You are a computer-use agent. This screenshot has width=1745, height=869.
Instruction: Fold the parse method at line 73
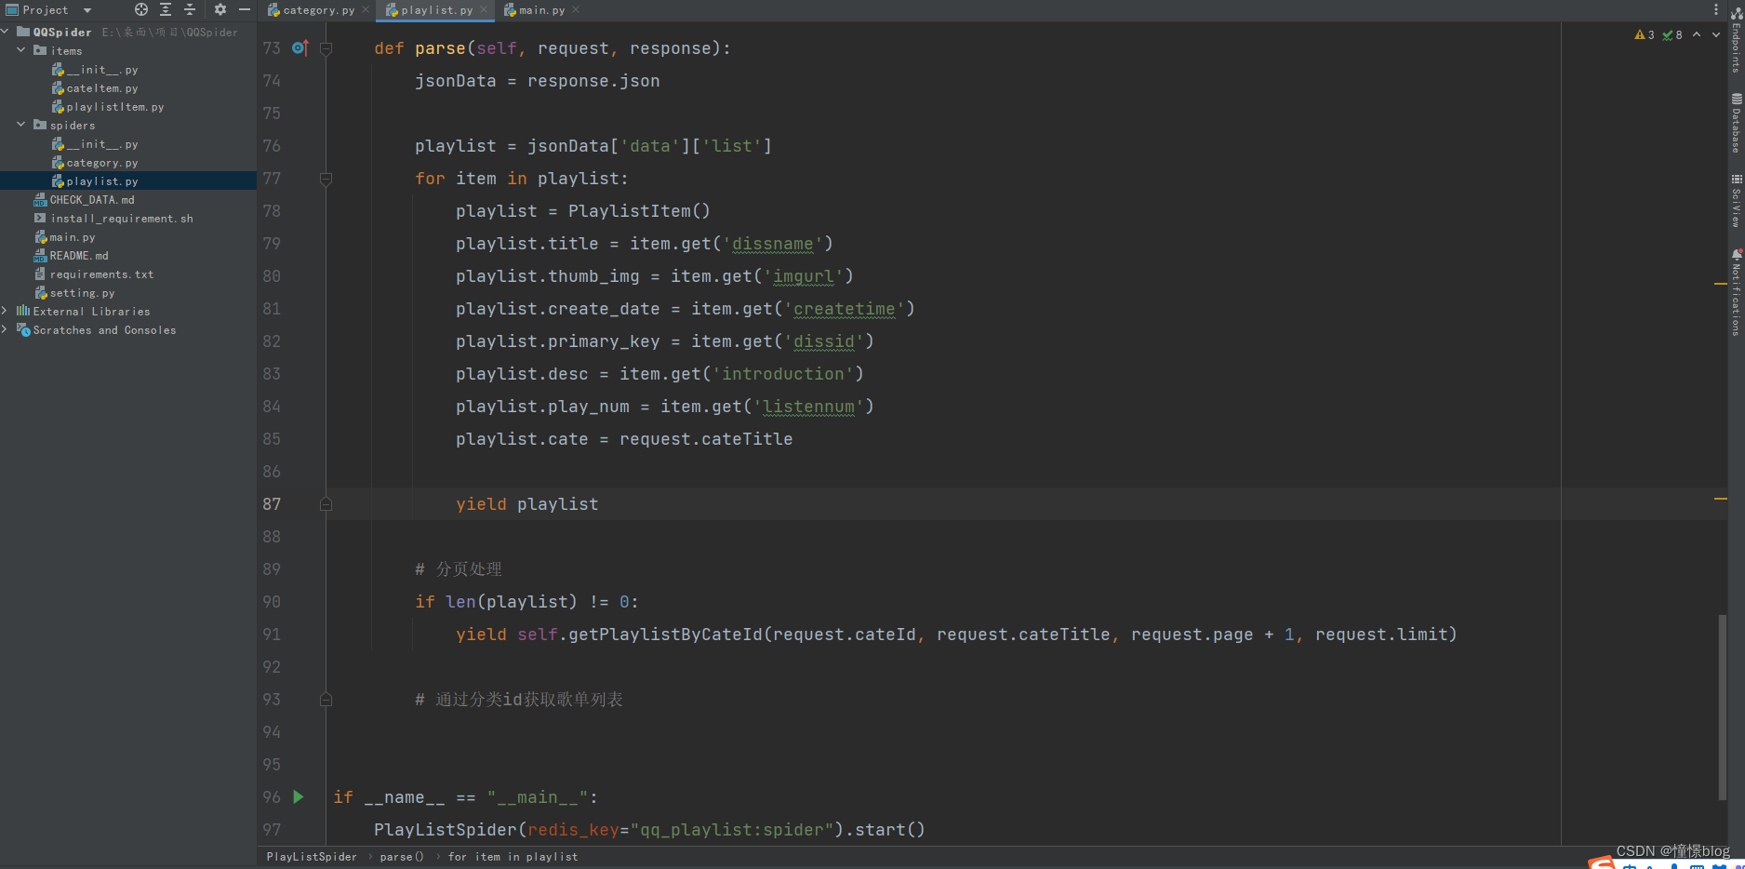326,48
